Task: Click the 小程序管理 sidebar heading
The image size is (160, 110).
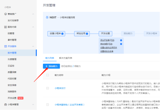Action: coord(13,105)
